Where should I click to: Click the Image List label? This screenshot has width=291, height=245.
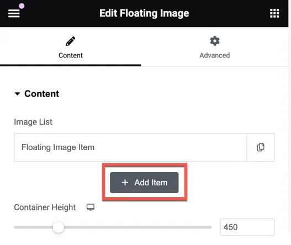[x=33, y=122]
